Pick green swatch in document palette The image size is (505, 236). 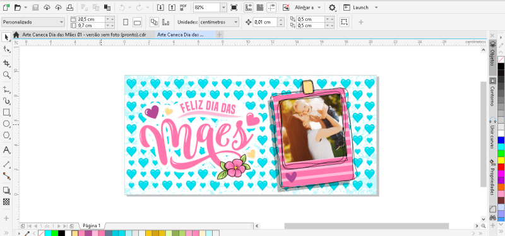(55, 233)
